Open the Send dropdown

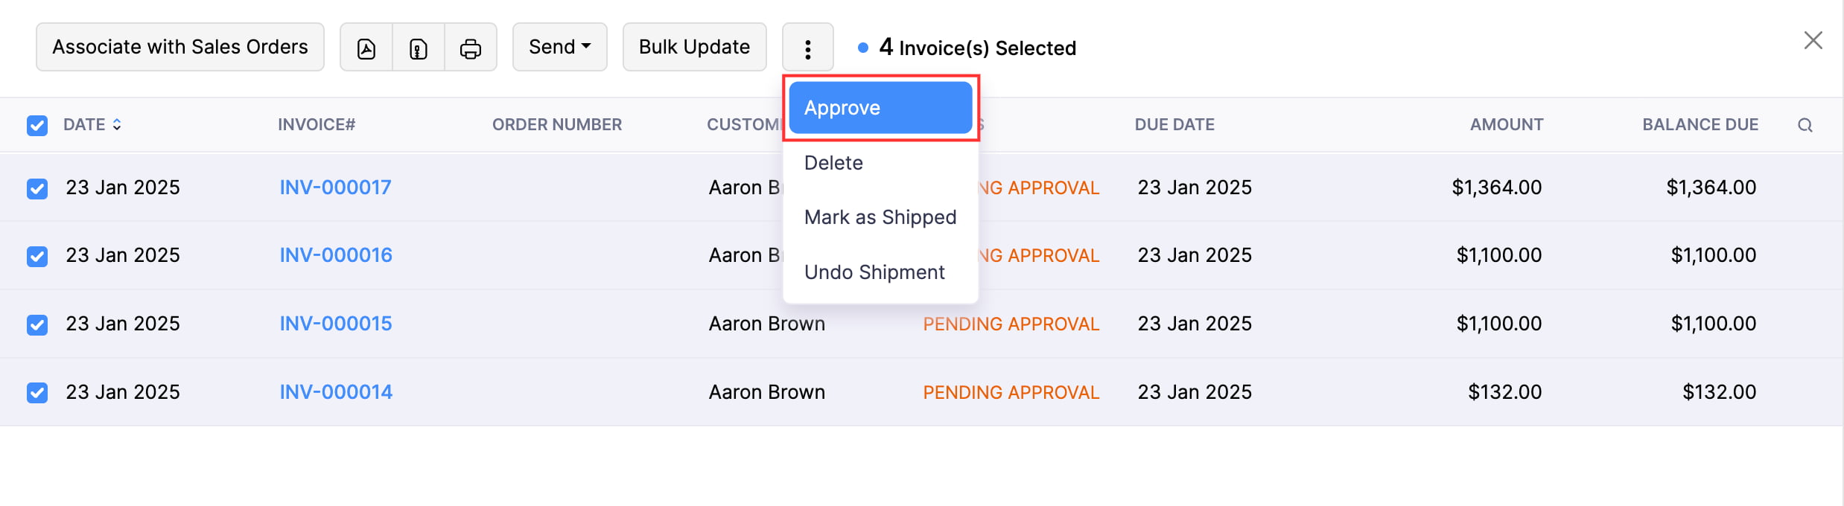[559, 47]
